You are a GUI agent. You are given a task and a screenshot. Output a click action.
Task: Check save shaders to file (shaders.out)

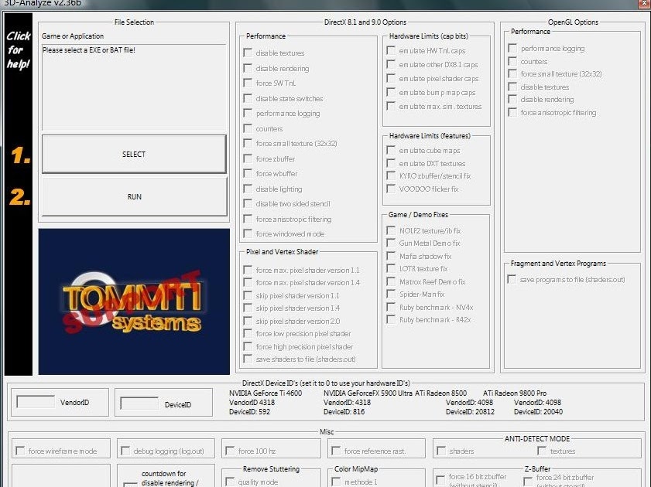coord(248,359)
